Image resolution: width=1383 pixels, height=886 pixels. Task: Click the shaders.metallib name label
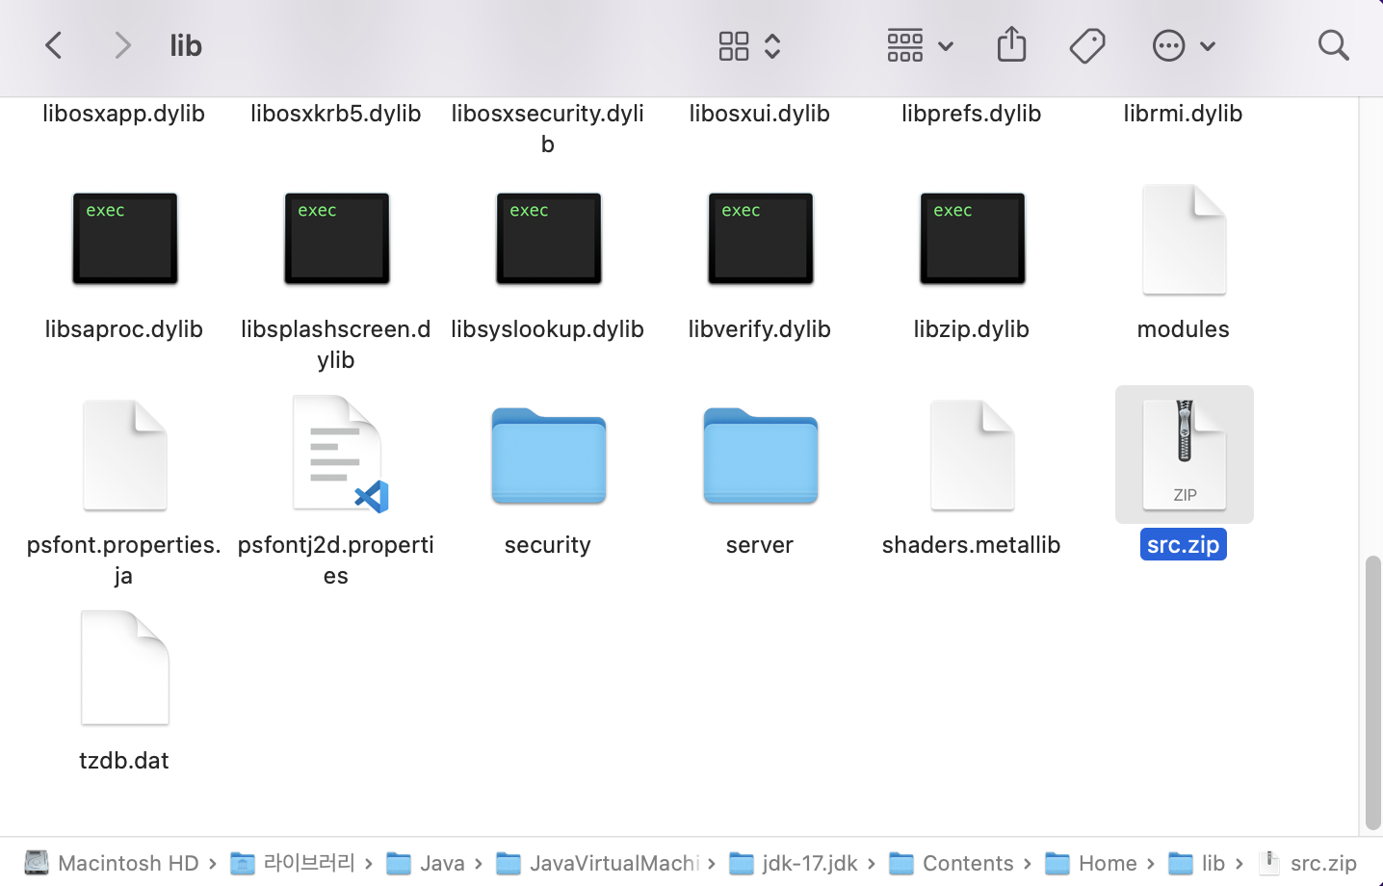click(972, 545)
